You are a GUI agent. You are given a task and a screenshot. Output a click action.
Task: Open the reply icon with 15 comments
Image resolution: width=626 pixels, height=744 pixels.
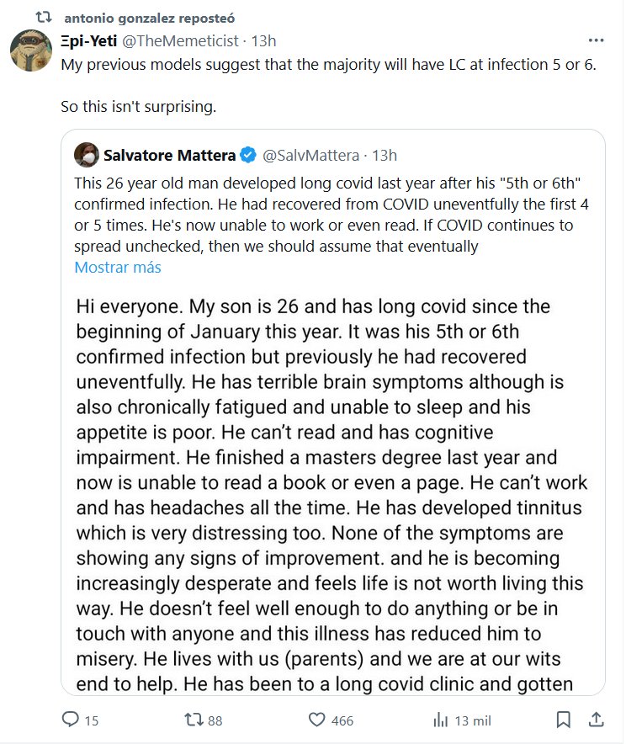tap(72, 720)
